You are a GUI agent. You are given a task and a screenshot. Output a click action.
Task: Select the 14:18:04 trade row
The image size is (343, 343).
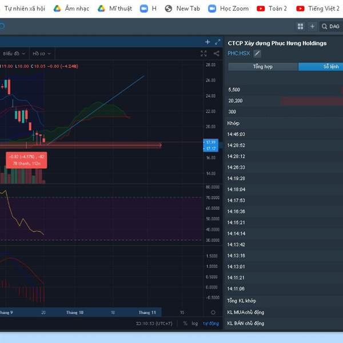click(x=284, y=189)
